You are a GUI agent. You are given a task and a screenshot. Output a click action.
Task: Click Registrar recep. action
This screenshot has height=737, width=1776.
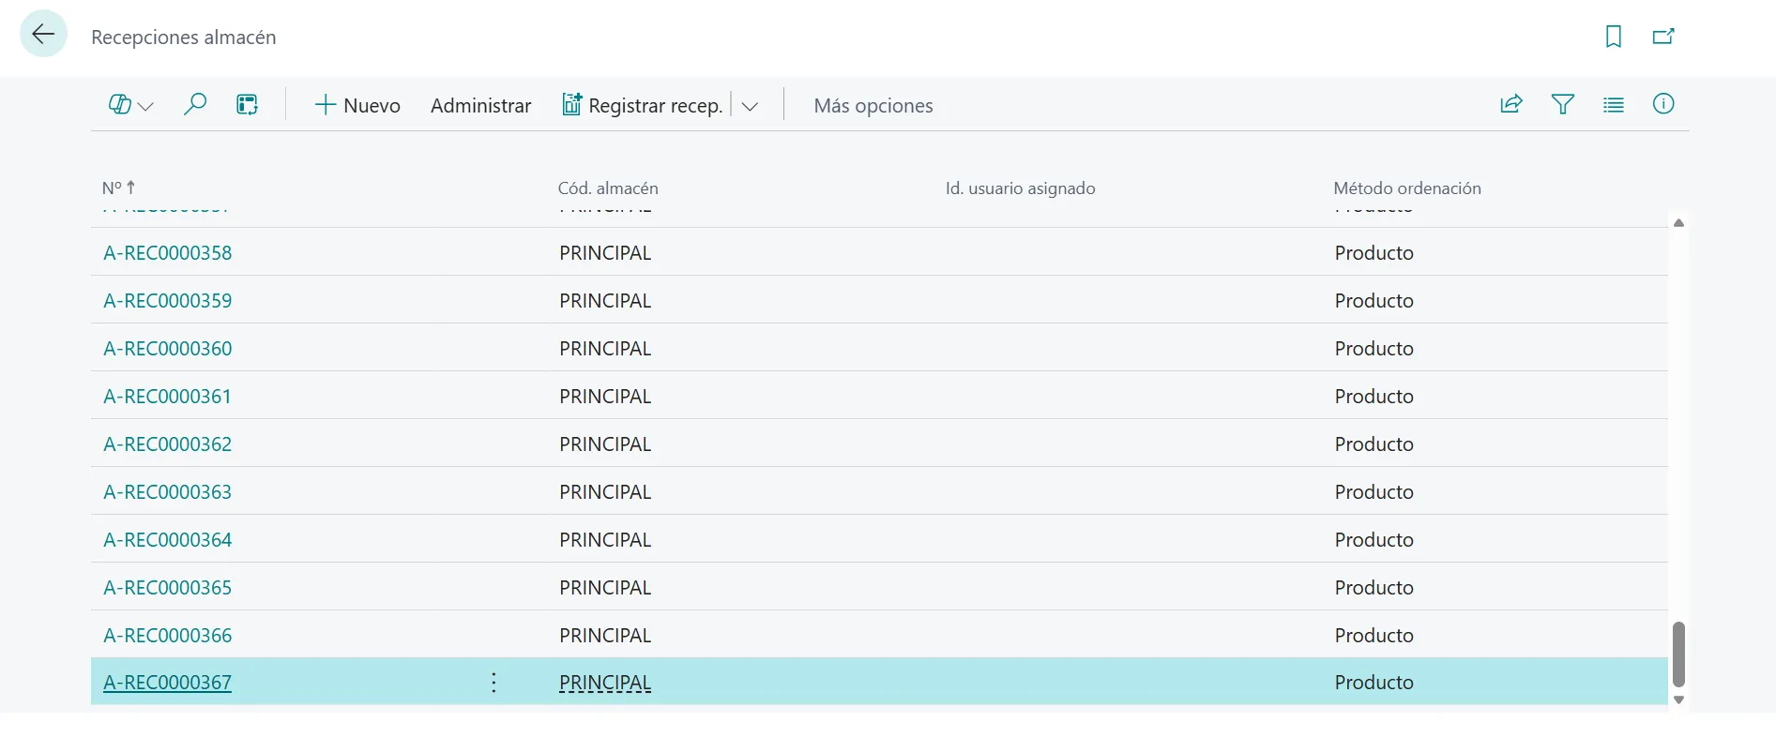click(x=643, y=105)
